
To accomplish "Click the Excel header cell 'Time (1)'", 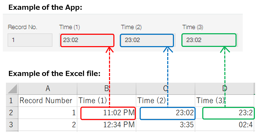I will pos(106,100).
